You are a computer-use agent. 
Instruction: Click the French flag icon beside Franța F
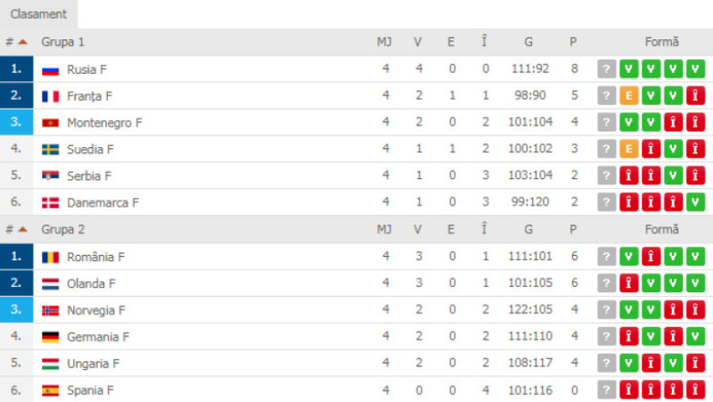click(50, 96)
